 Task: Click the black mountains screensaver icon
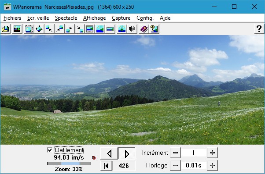(x=17, y=29)
